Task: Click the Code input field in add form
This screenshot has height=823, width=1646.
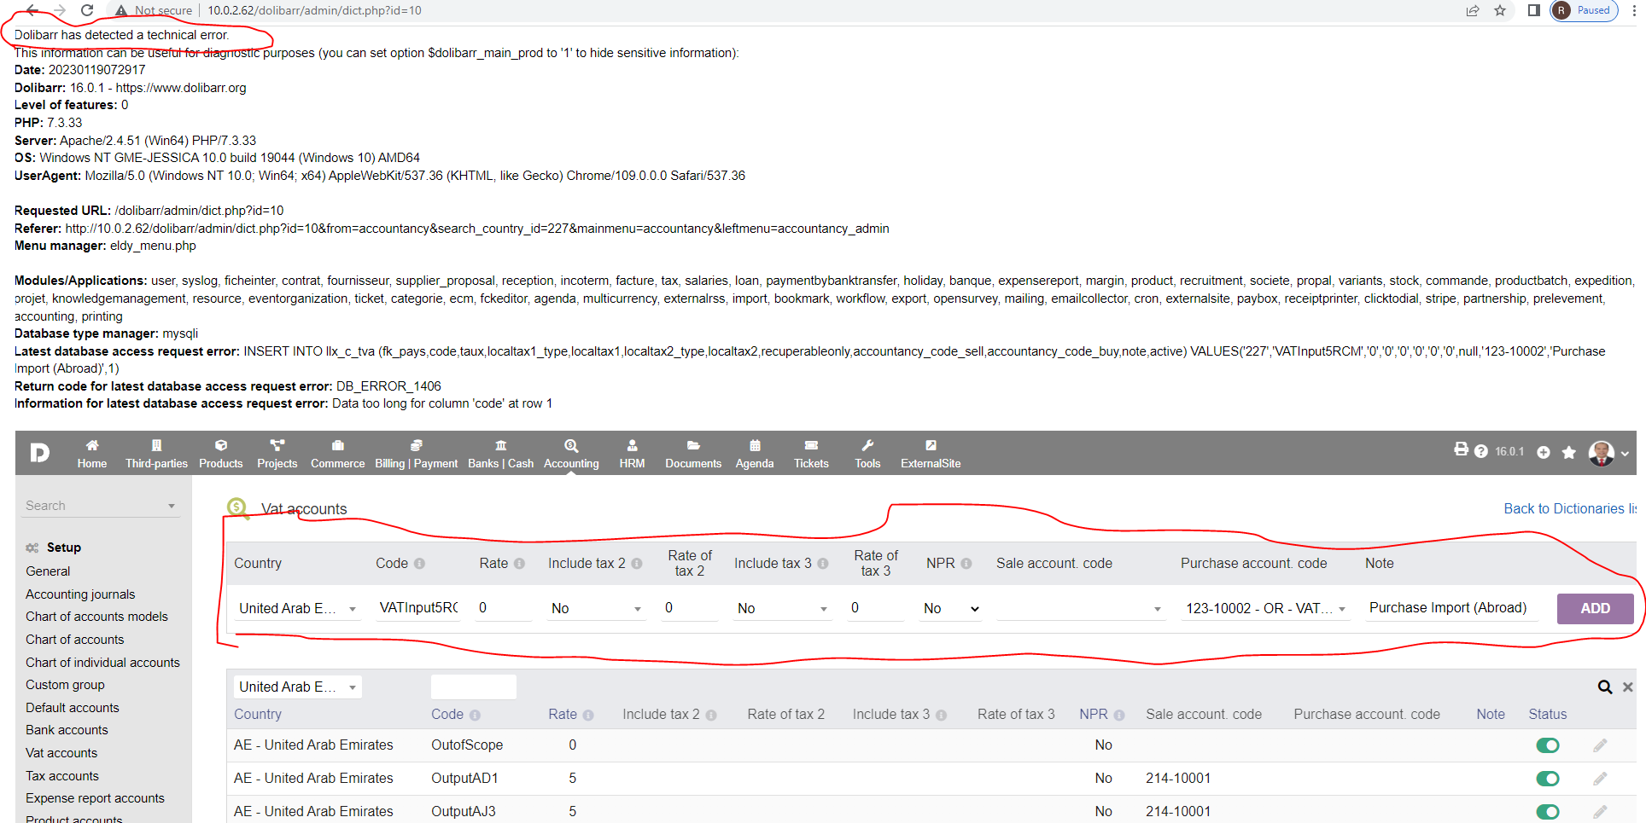Action: pos(418,608)
